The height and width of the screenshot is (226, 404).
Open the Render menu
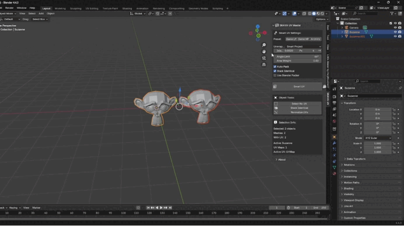[x=9, y=8]
